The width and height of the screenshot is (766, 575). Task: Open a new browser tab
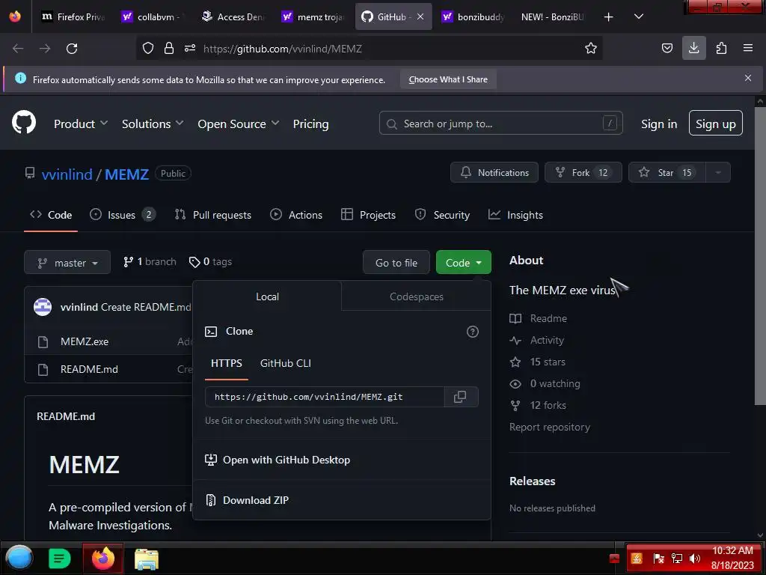[x=608, y=17]
